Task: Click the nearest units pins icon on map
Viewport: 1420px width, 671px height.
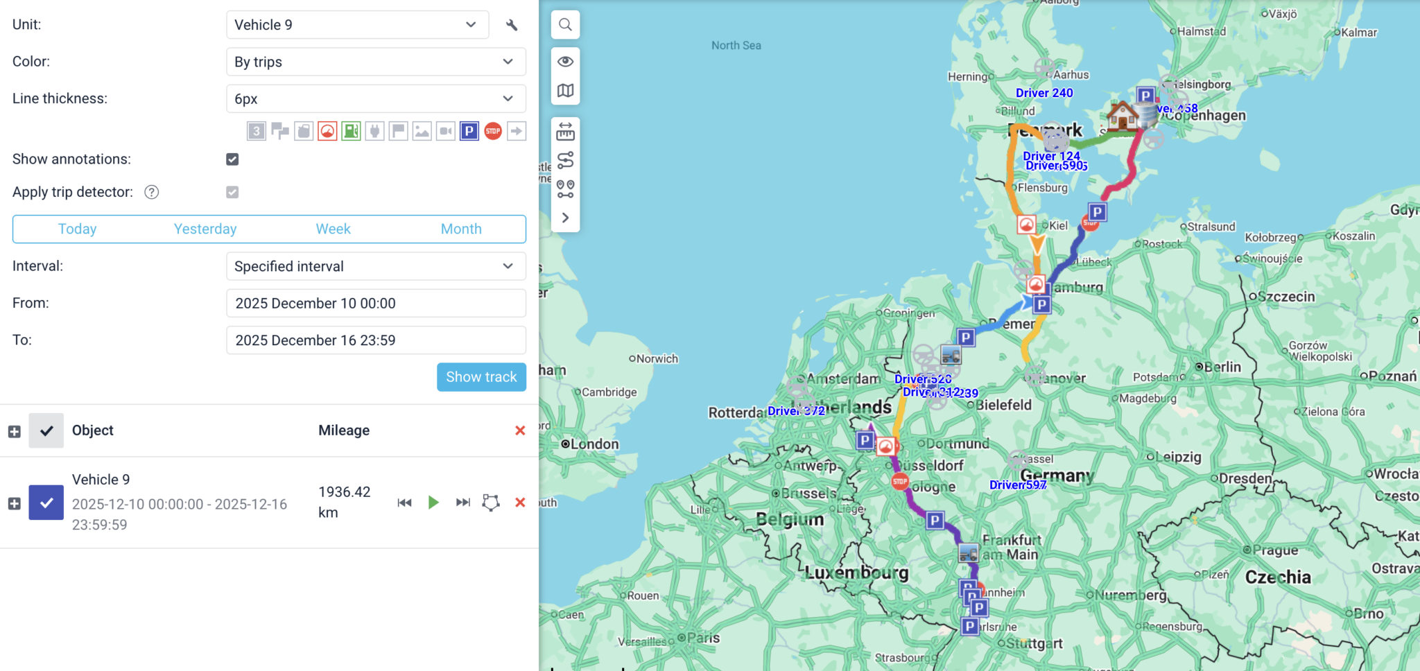Action: (x=566, y=189)
